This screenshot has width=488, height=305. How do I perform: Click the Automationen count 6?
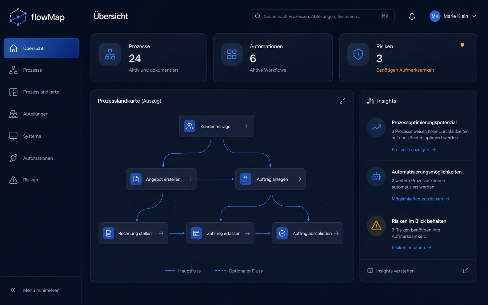[x=253, y=58]
